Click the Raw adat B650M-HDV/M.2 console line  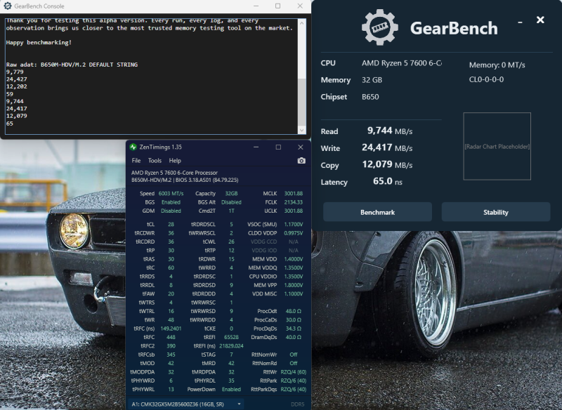tap(72, 65)
